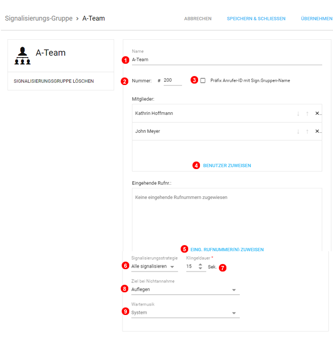Move John Meyer up in member list
This screenshot has height=340, width=333.
click(307, 132)
